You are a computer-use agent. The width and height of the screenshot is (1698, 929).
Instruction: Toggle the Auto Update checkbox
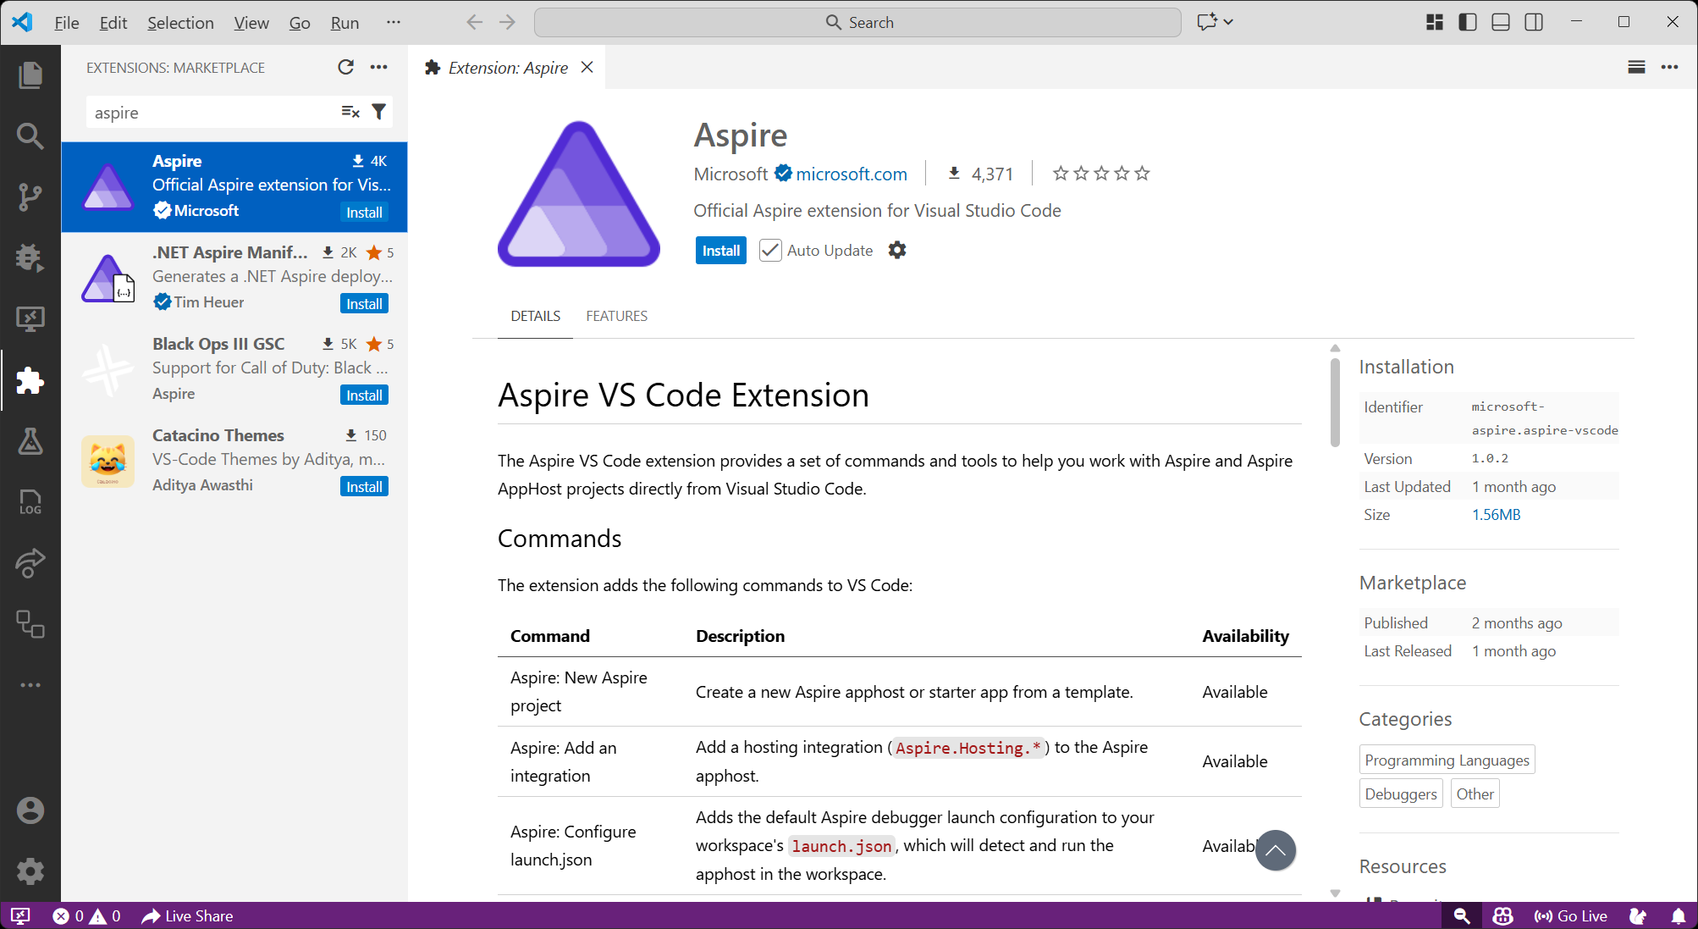[769, 251]
